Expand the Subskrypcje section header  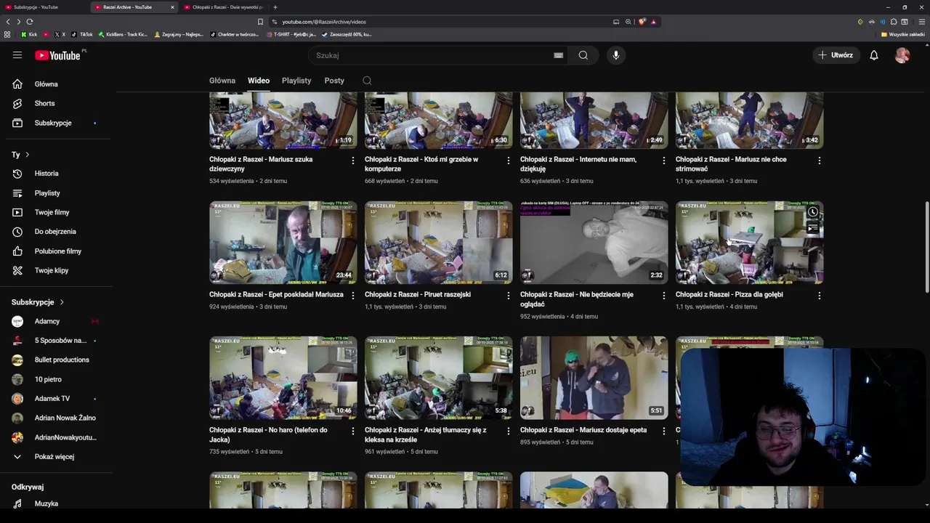coord(38,302)
